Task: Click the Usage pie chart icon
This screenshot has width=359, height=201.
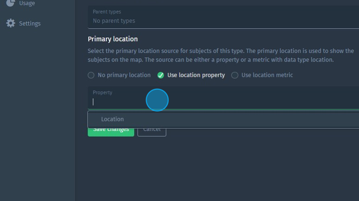Action: pos(10,3)
